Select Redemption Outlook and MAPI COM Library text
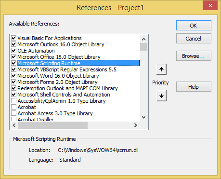 tap(67, 88)
